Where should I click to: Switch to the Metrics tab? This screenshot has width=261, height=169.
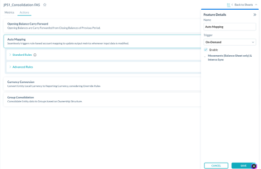tap(9, 12)
